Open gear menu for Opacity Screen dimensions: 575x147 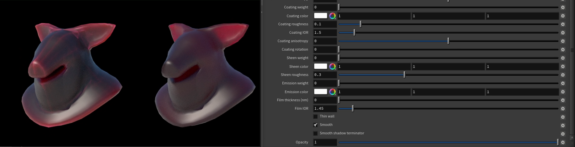point(563,142)
